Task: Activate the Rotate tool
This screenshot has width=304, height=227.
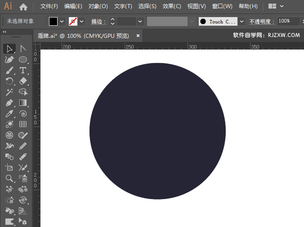Action: [9, 81]
